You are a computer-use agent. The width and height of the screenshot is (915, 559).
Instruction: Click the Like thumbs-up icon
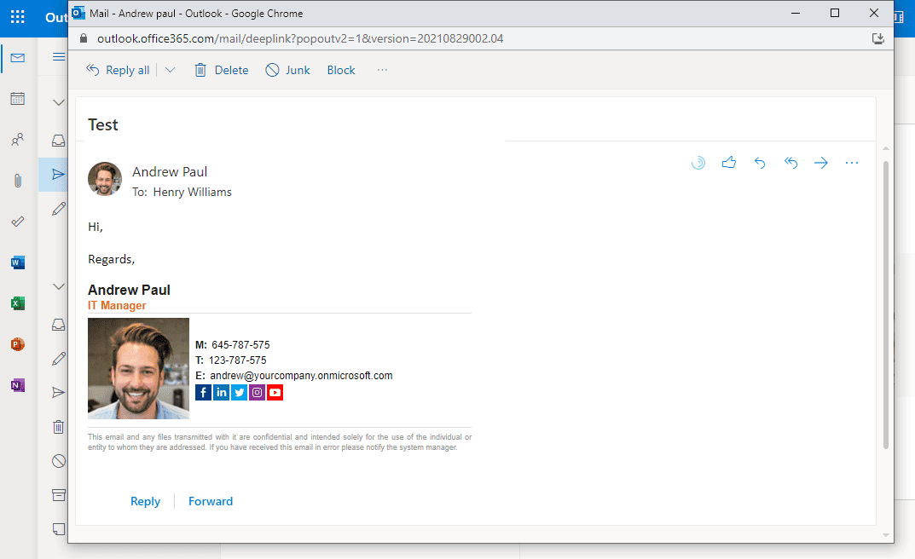[x=728, y=163]
